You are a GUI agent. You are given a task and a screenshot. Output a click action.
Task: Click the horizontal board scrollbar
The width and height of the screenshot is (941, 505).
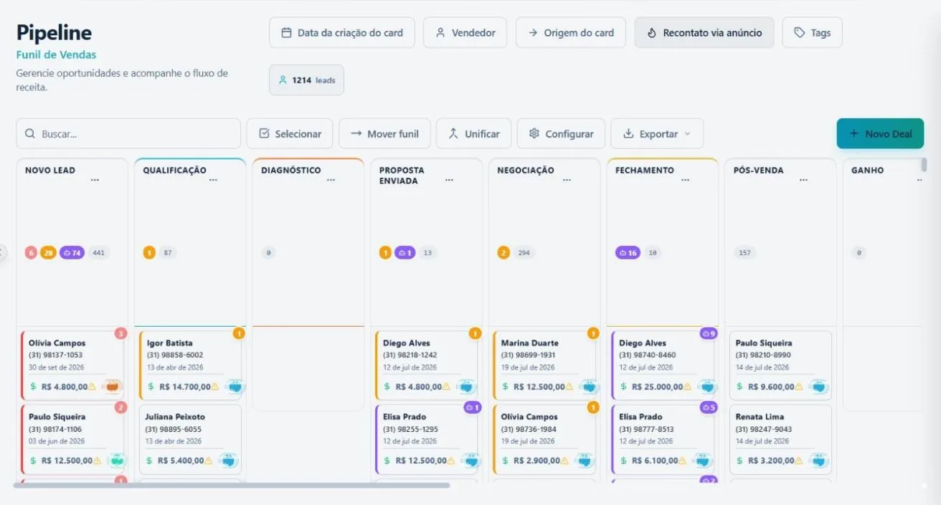coord(232,486)
